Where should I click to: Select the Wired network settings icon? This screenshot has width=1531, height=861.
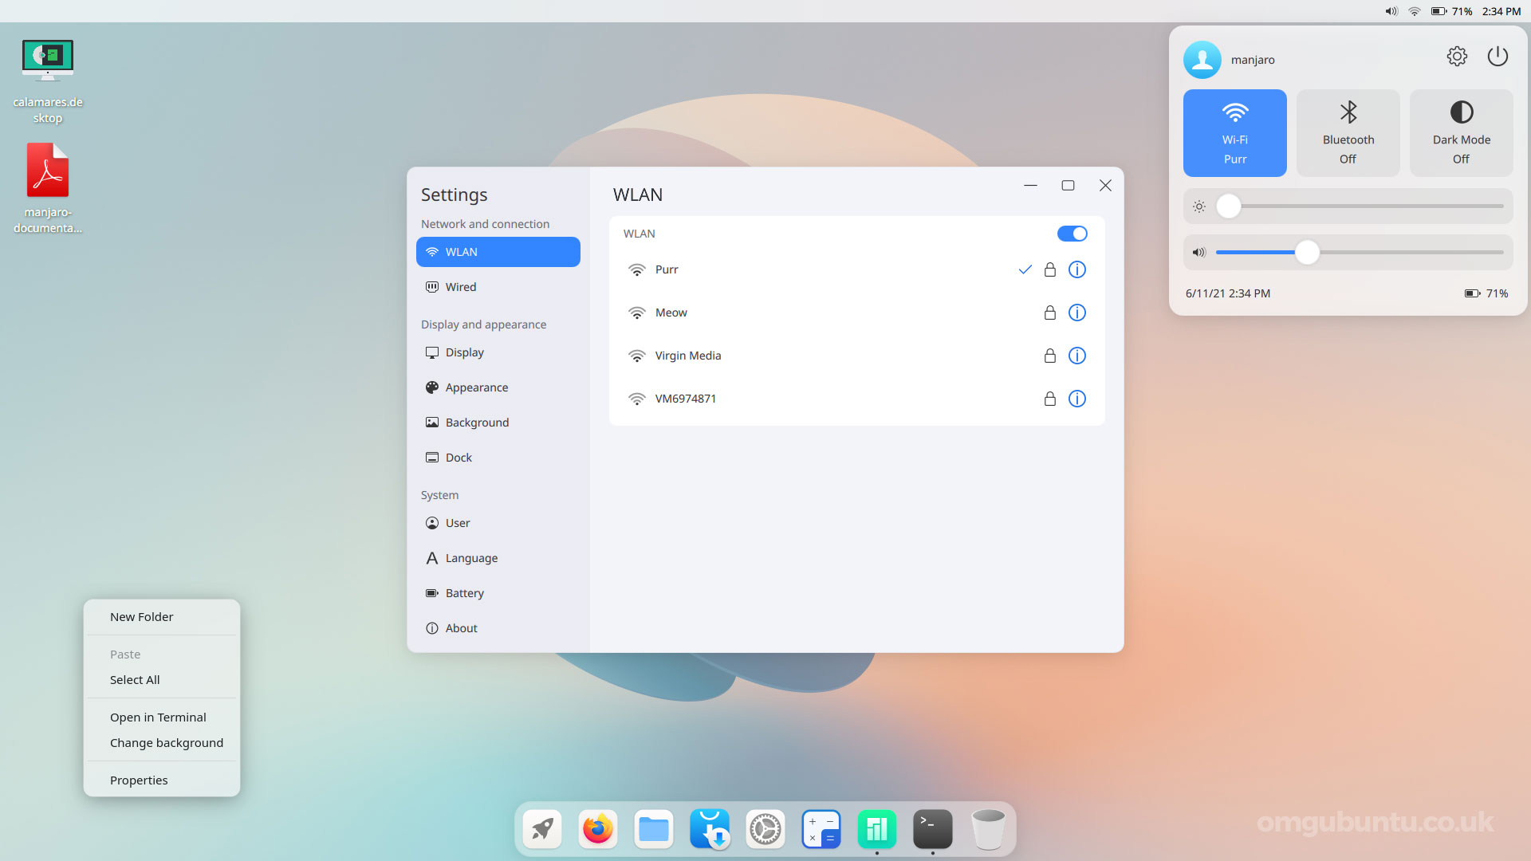[x=432, y=287]
